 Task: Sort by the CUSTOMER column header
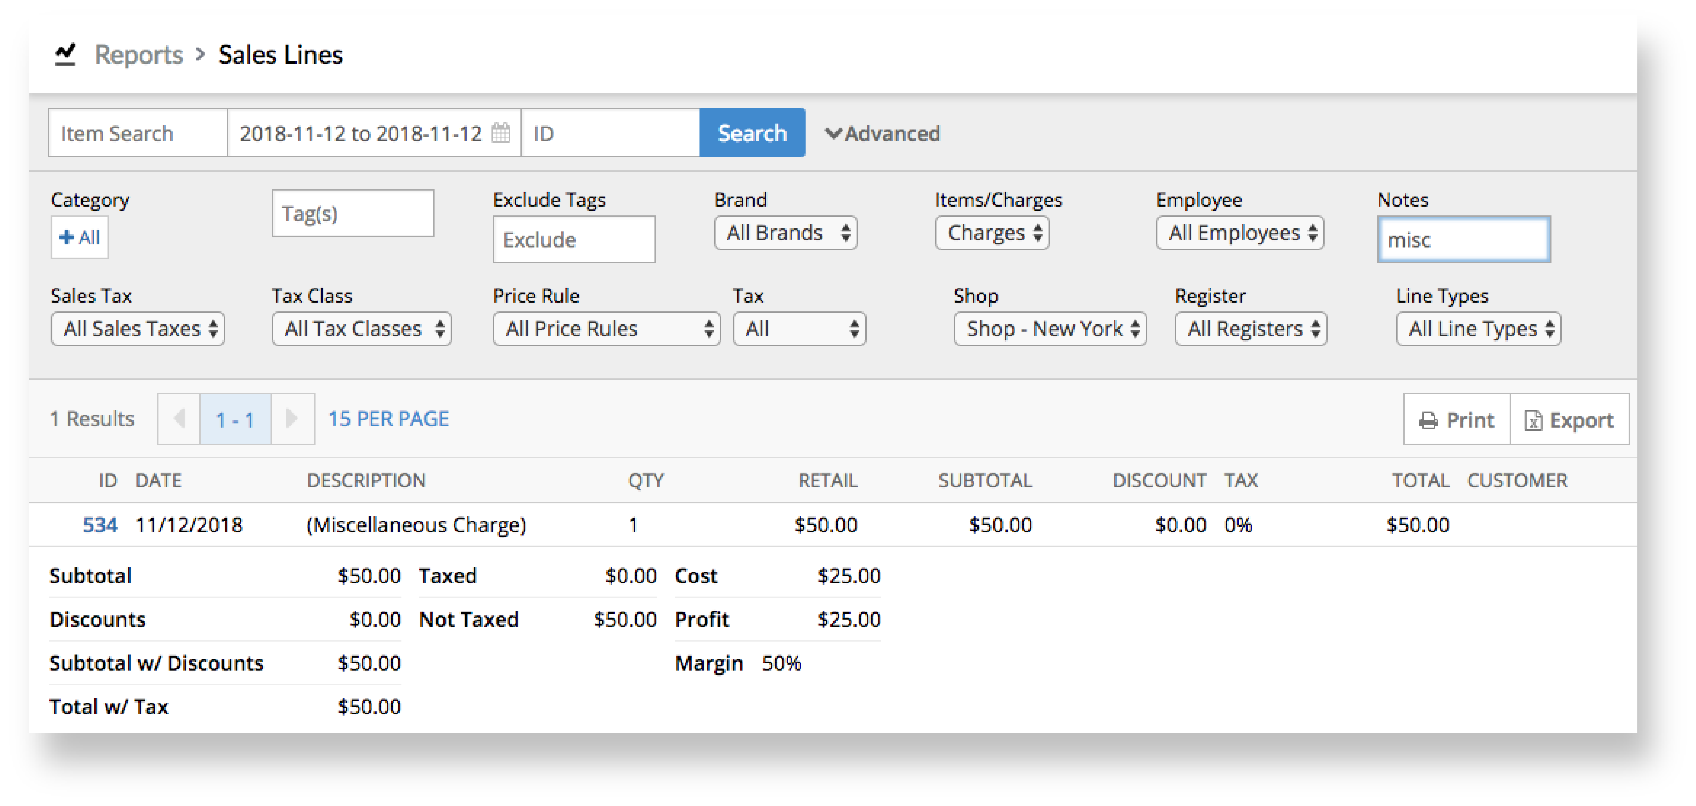click(1517, 480)
